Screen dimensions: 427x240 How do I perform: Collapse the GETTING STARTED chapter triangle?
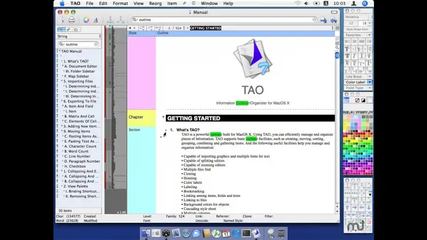point(163,117)
